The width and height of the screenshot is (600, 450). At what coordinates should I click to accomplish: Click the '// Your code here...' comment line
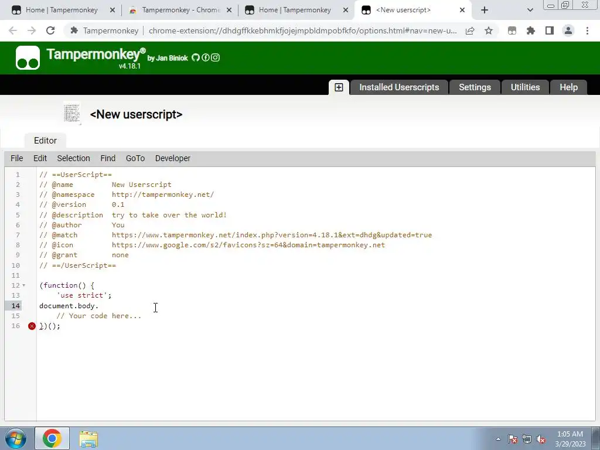point(98,316)
